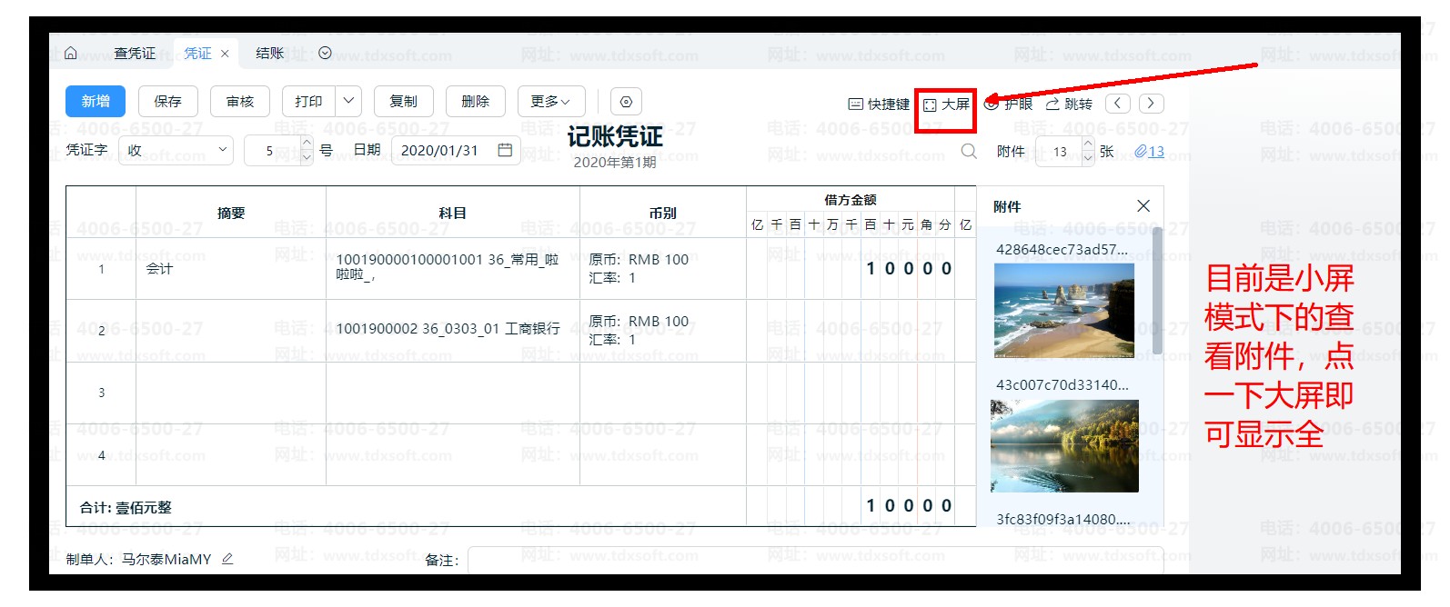
Task: Toggle 大屏 large screen mode
Action: 946,104
